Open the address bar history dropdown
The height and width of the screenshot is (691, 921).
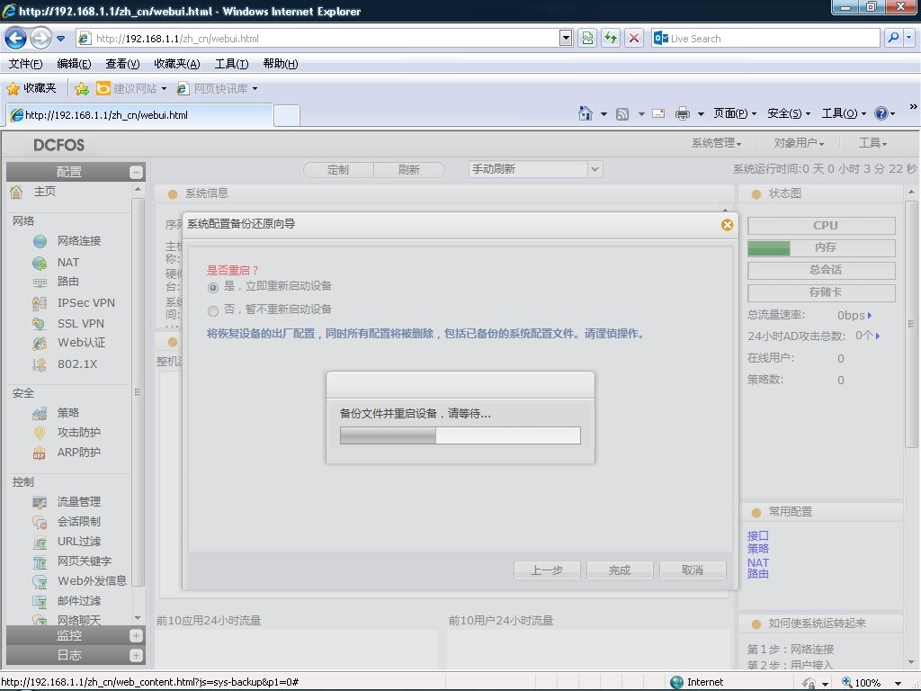[566, 38]
